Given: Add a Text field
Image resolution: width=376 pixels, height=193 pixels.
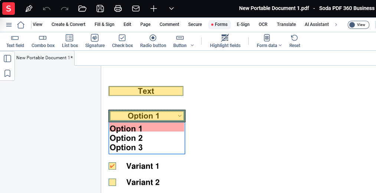Looking at the screenshot, I should 15,41.
